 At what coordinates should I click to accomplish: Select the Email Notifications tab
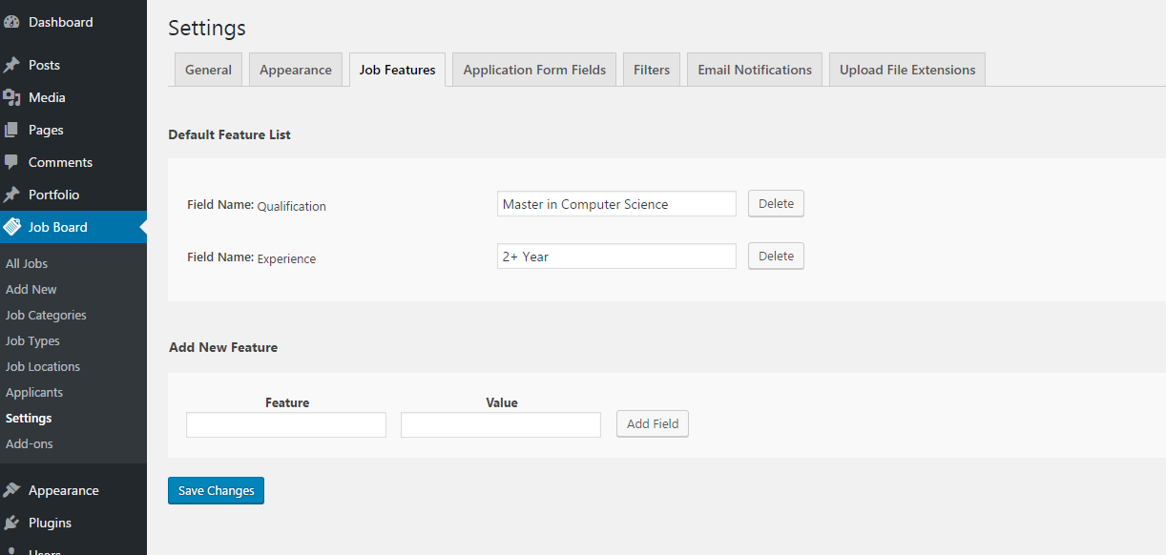coord(754,70)
